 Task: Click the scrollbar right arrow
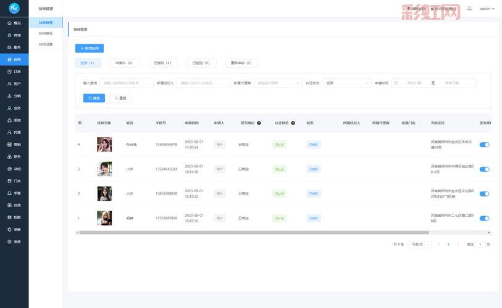pos(489,233)
